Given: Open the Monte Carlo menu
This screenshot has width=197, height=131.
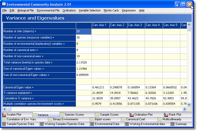Looking at the screenshot, I should point(111,10).
